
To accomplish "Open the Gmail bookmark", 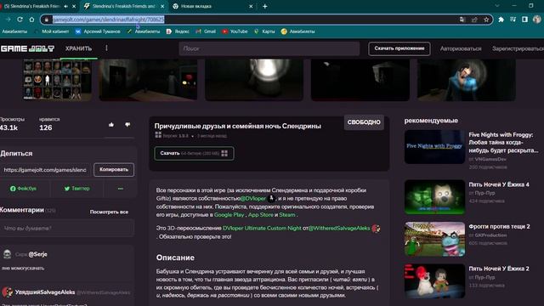I will pos(206,31).
